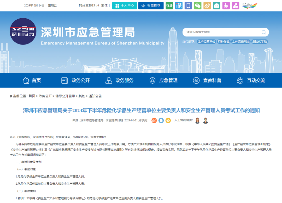Click 繁体 language toggle link

[x=104, y=6]
